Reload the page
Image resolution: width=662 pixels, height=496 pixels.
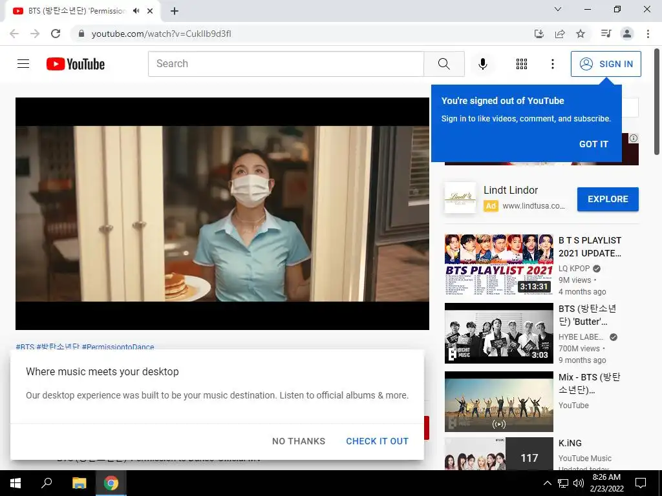pos(56,34)
